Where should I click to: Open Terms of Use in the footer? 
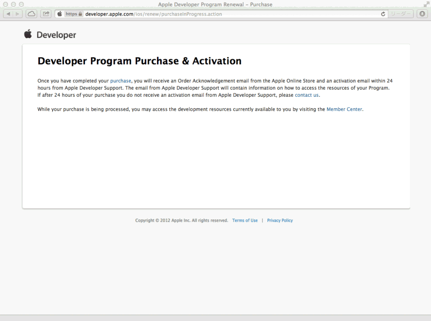point(245,220)
